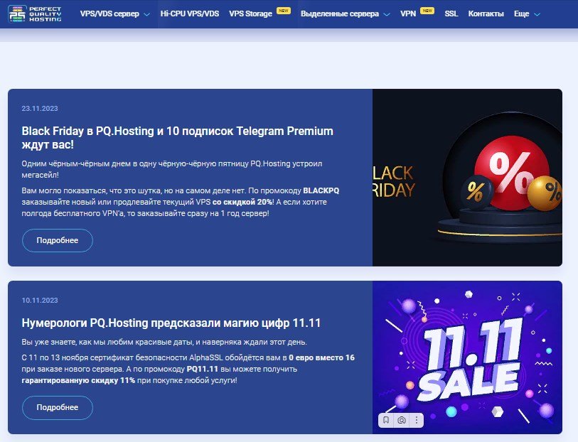The image size is (578, 442).
Task: Click the 11.11 SALE banner image
Action: (467, 357)
